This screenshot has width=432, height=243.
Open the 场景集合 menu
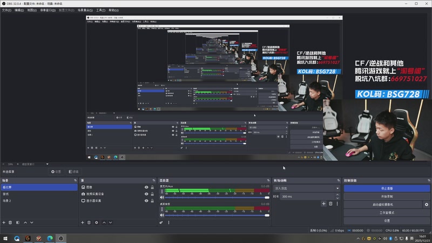coord(85,10)
